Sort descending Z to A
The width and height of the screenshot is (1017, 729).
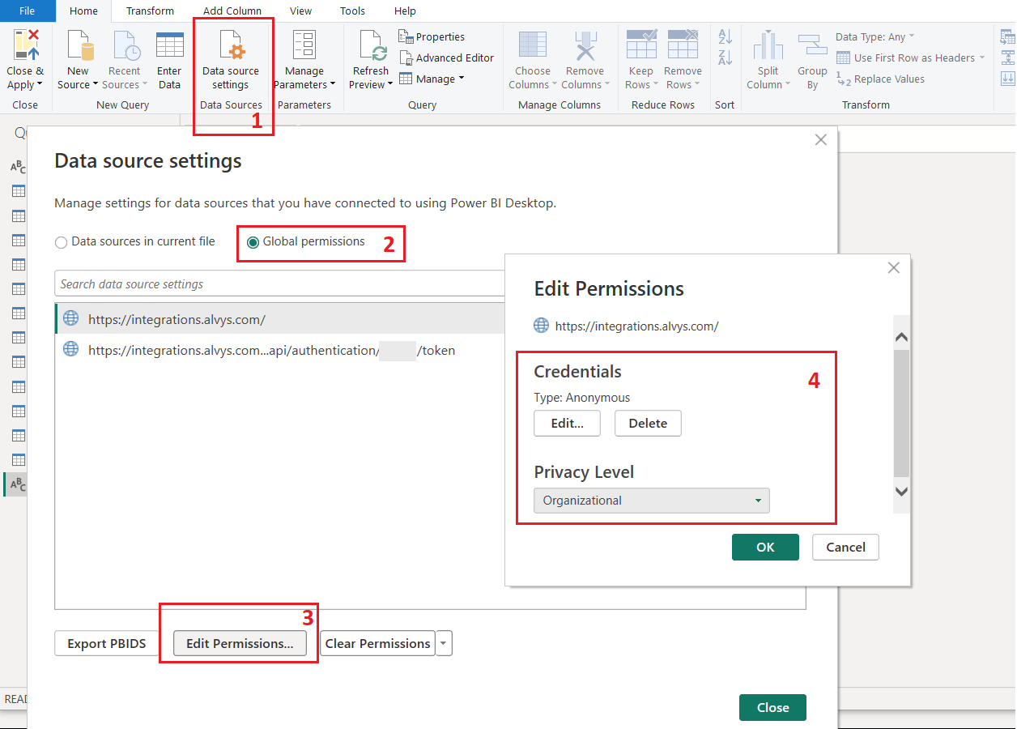click(725, 58)
